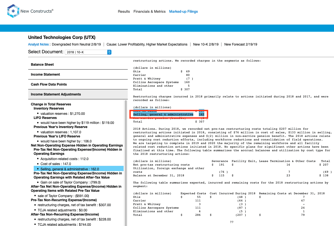Click the New 10-K 2/8/19 note
The width and height of the screenshot is (334, 226).
tap(206, 44)
